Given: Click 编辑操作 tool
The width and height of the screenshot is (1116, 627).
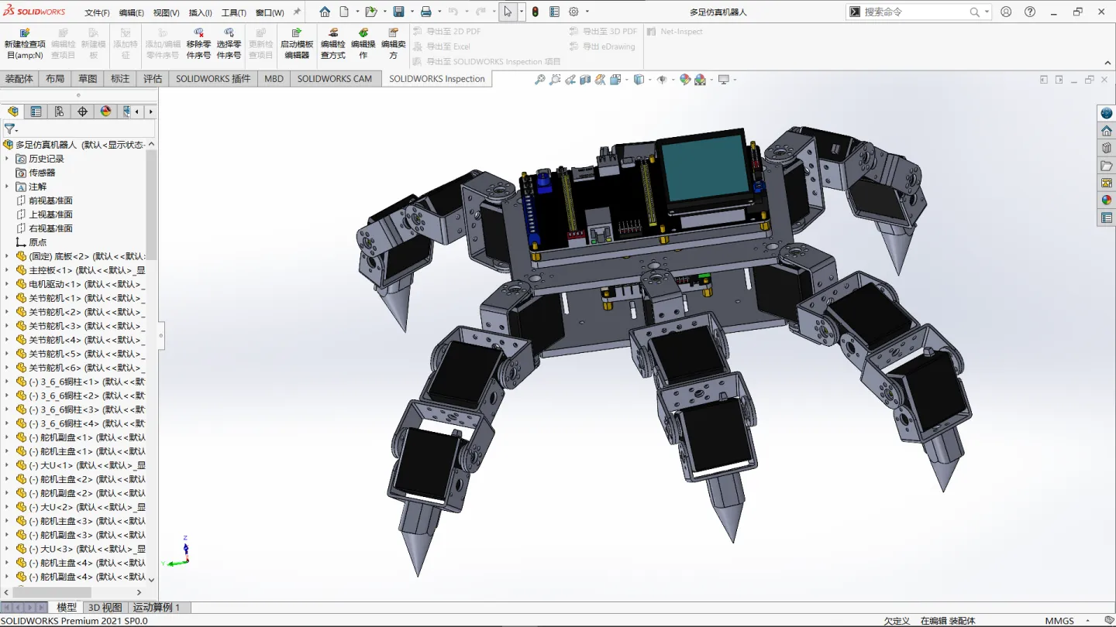Looking at the screenshot, I should tap(363, 44).
